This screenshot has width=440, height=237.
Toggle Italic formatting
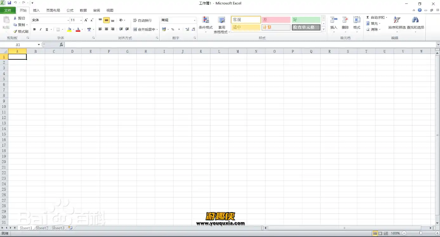click(41, 30)
